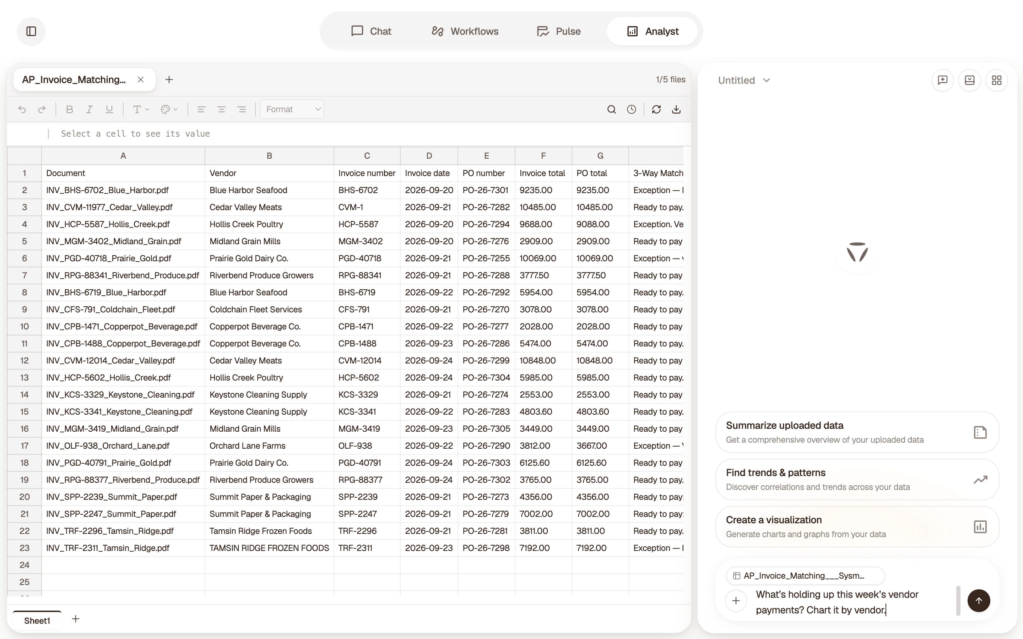Close the AP_Invoice_Matching file tab

coord(141,80)
